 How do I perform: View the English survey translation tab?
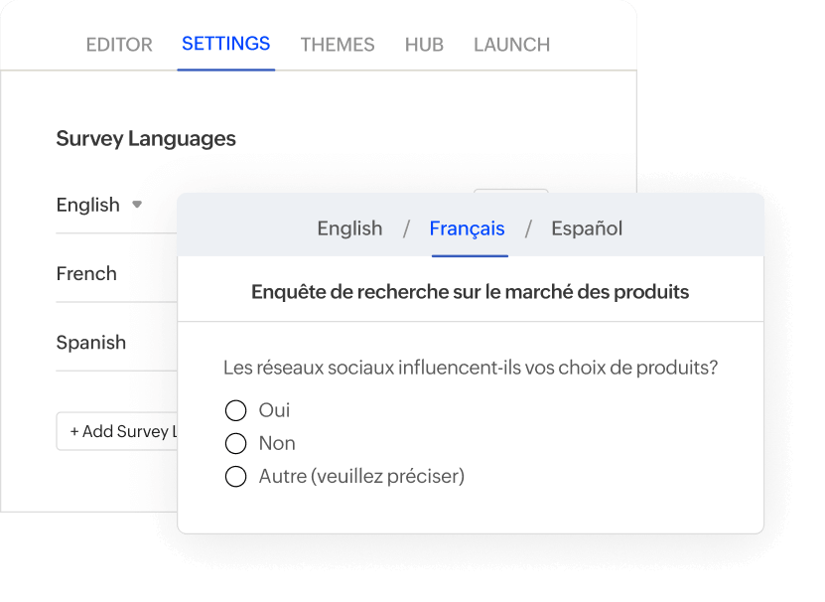click(x=349, y=228)
